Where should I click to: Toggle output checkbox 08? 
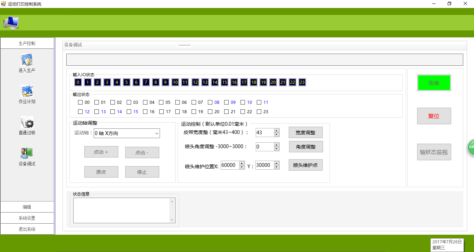(210, 102)
